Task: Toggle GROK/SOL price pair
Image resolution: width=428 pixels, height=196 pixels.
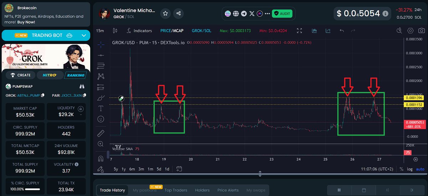Action: point(201,31)
